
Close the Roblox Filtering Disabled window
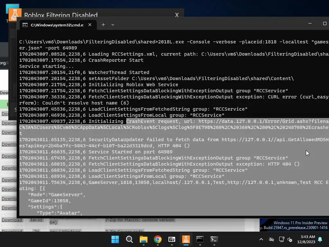tap(177, 15)
